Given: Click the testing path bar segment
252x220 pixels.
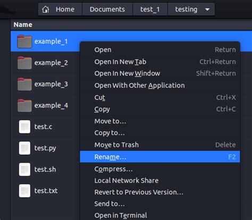Looking at the screenshot, I should point(191,9).
